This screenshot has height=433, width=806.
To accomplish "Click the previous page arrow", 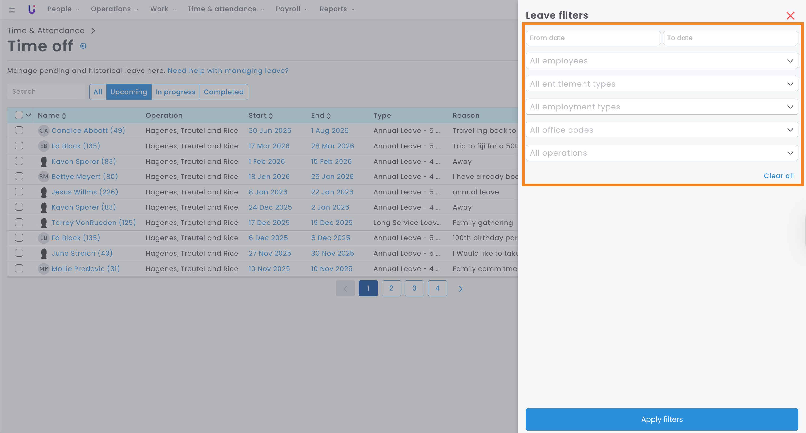I will 345,289.
